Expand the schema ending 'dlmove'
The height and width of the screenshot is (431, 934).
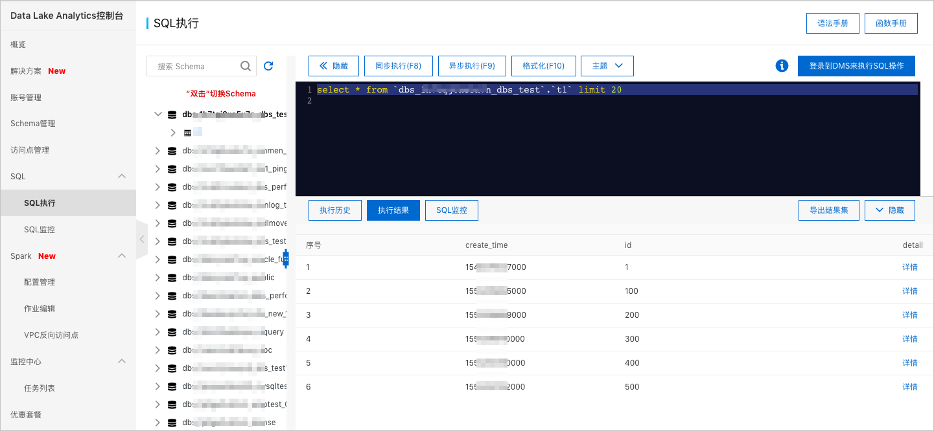point(158,223)
